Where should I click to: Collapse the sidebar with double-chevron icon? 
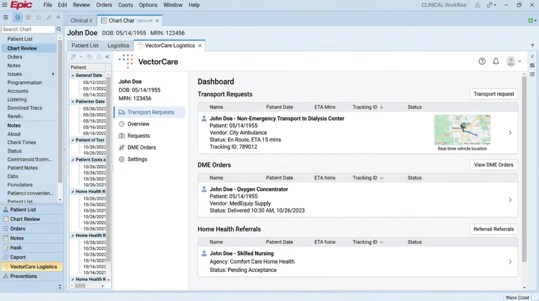[58, 17]
